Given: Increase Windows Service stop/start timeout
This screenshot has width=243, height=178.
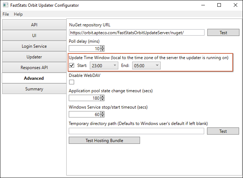Looking at the screenshot, I should click(x=102, y=113).
